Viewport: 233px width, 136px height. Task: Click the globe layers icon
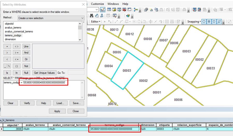click(x=128, y=16)
